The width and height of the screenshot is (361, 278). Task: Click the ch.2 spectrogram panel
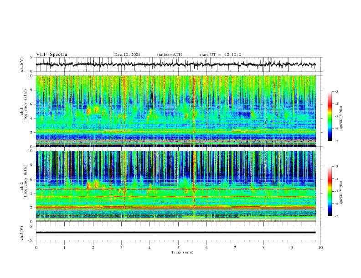(176, 186)
